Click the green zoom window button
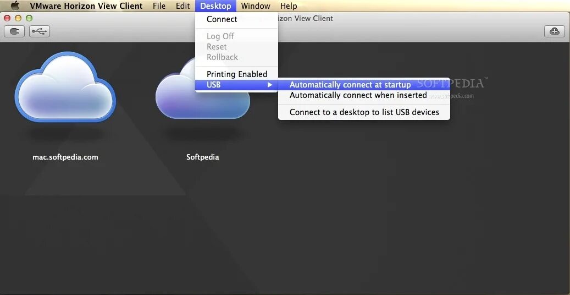The width and height of the screenshot is (570, 295). (29, 18)
